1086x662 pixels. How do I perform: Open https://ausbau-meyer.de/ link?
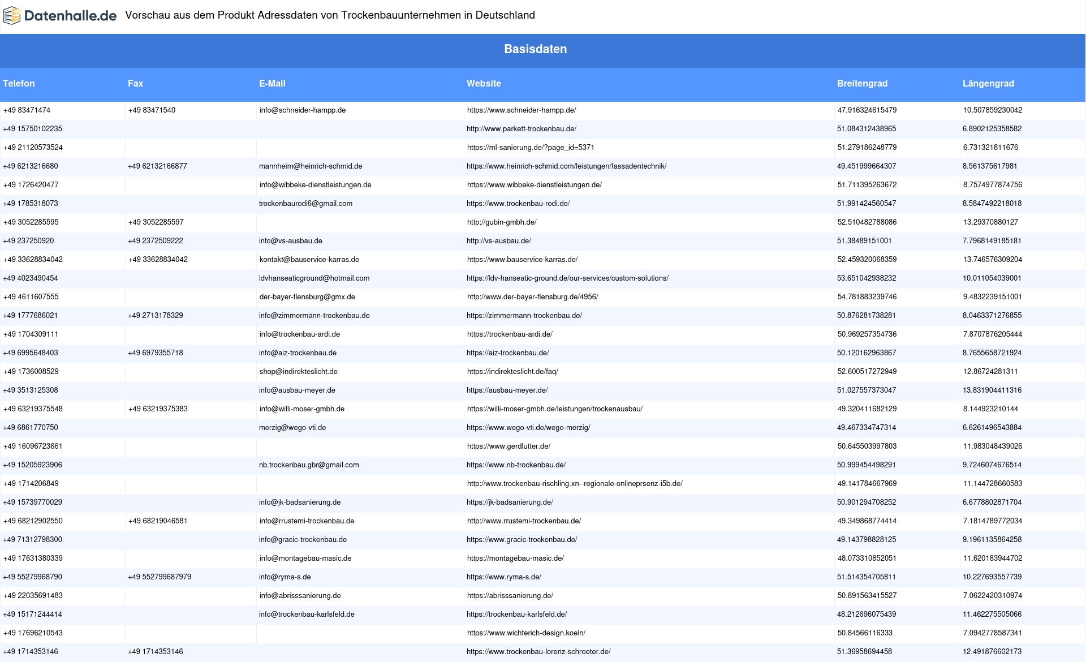[507, 390]
